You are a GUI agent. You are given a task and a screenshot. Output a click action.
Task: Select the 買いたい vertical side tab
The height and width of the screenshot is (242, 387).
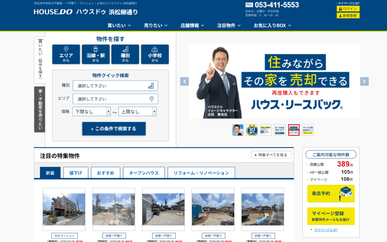[40, 59]
